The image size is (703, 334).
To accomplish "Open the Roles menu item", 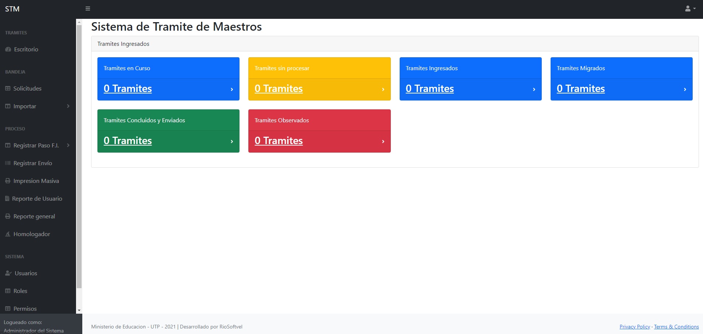I will point(20,291).
